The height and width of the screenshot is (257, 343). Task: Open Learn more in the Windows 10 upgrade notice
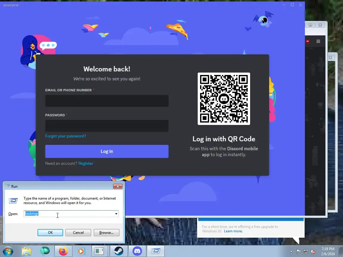233,231
